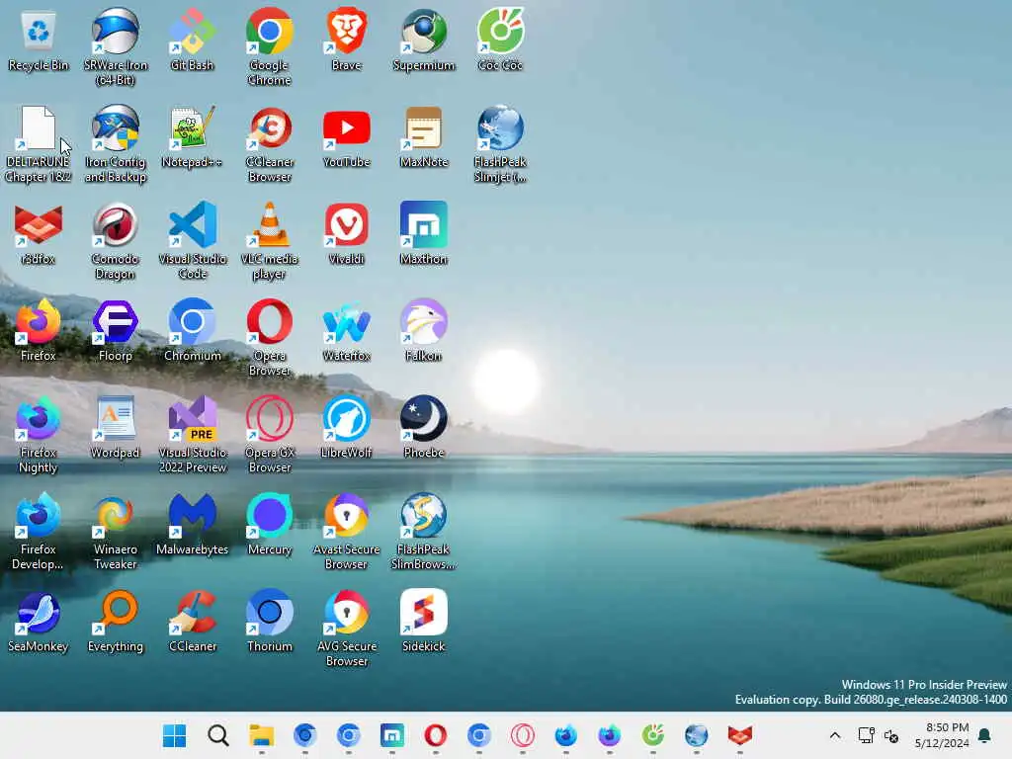The height and width of the screenshot is (759, 1012).
Task: Open the clock showing 8:50 PM
Action: [942, 735]
